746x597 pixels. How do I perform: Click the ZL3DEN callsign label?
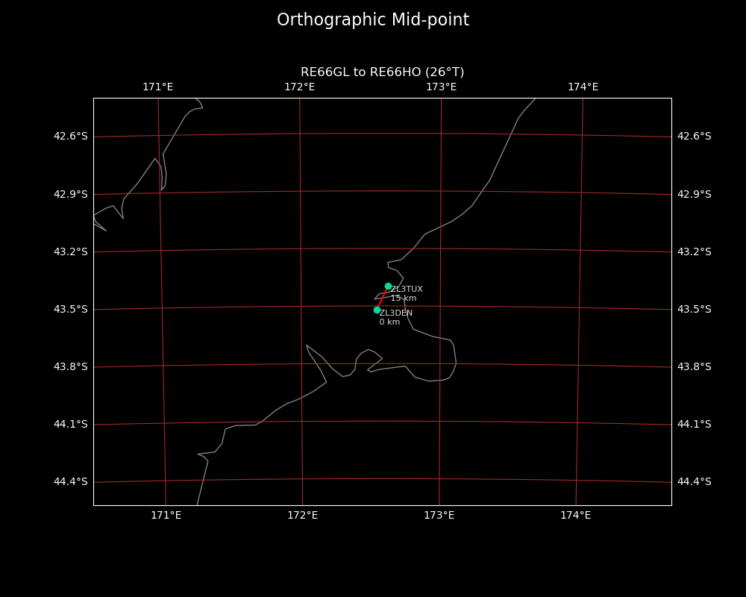pyautogui.click(x=395, y=313)
